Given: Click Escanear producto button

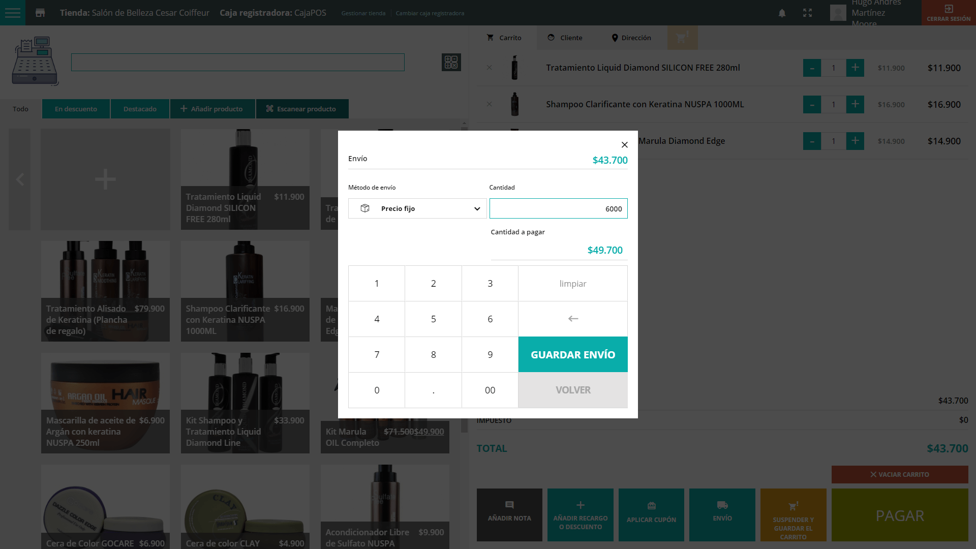Looking at the screenshot, I should click(302, 109).
